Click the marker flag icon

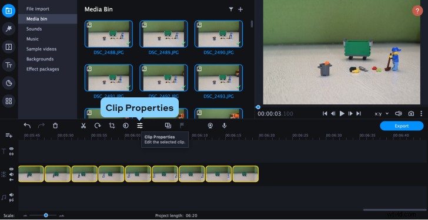(x=182, y=126)
